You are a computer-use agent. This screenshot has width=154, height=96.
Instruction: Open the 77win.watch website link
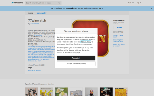[38, 35]
